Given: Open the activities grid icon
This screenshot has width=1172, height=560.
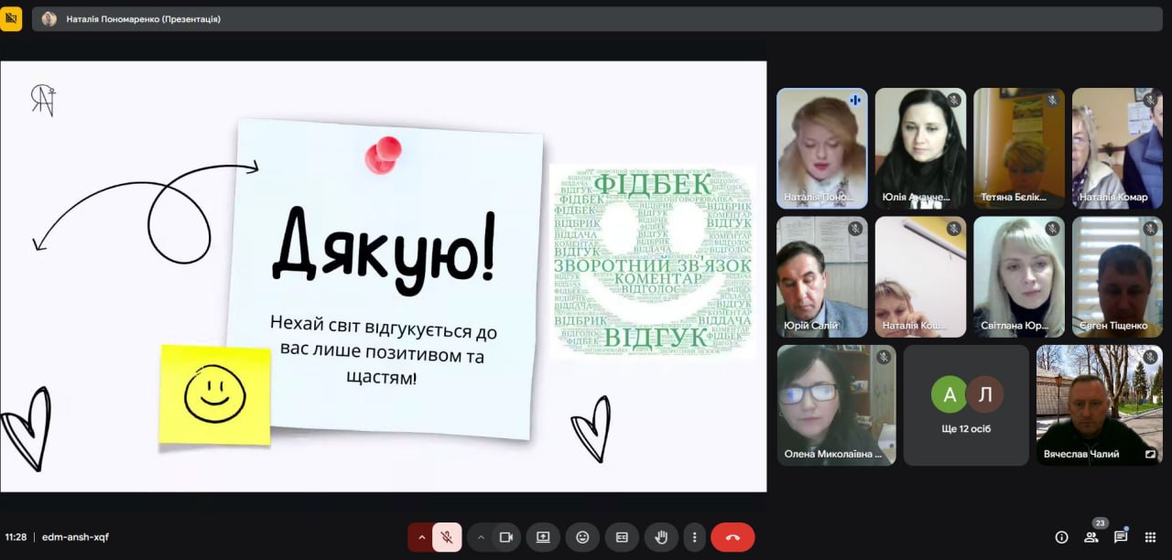Looking at the screenshot, I should click(x=1151, y=537).
